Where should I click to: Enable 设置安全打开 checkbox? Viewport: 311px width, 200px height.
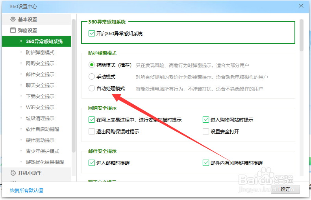pyautogui.click(x=205, y=131)
